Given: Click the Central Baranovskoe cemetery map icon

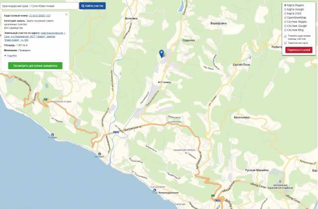Looking at the screenshot, I should click(280, 181).
